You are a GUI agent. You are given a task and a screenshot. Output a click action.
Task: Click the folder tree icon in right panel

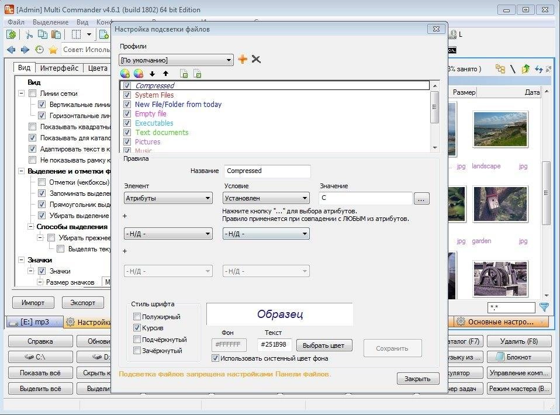coord(500,69)
